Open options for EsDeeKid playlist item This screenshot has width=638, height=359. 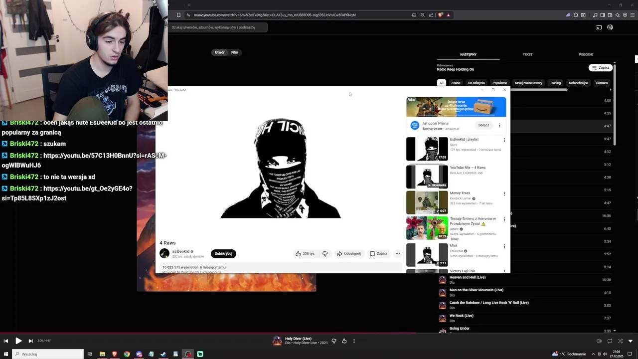click(504, 140)
